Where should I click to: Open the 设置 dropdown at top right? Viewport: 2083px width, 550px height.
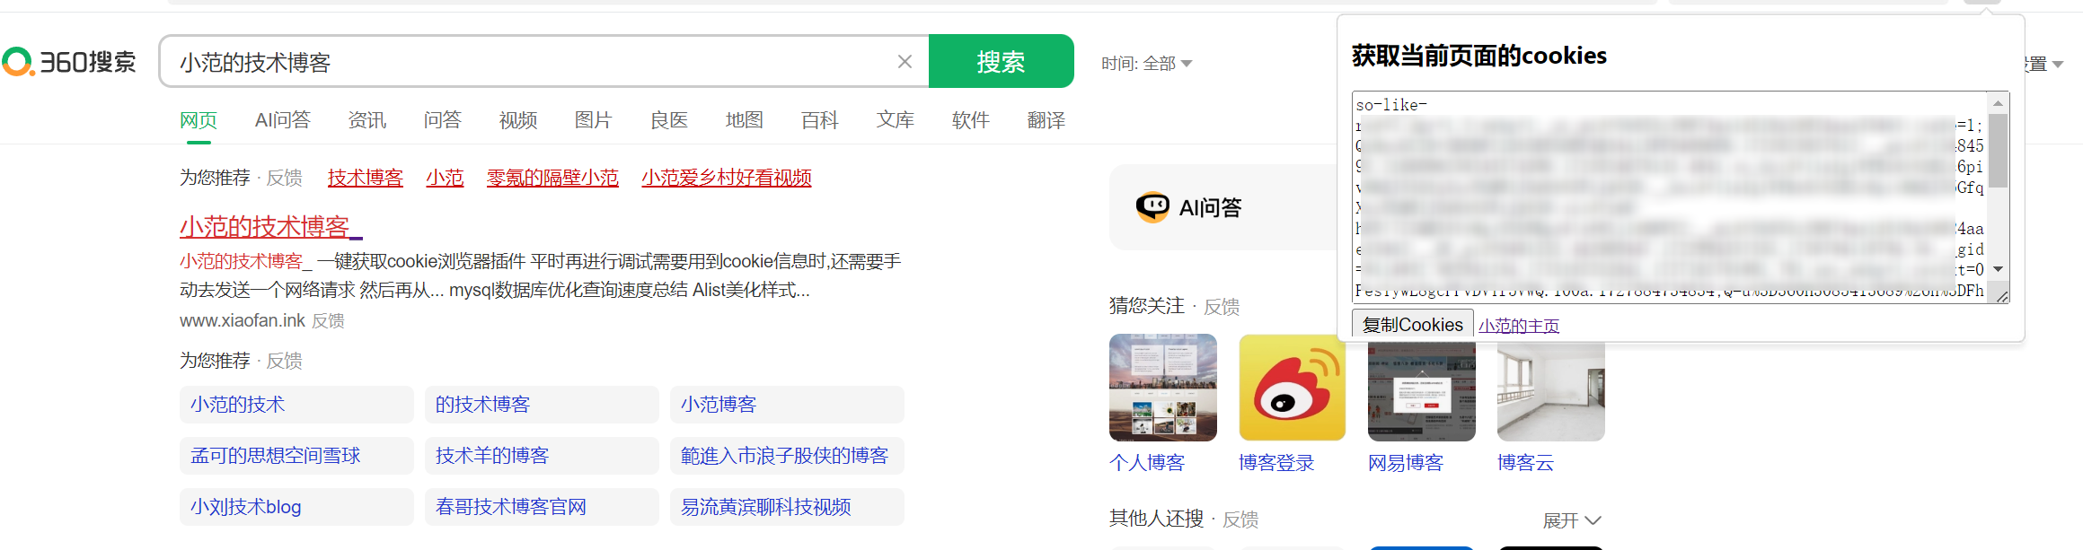pyautogui.click(x=2044, y=64)
